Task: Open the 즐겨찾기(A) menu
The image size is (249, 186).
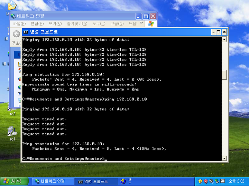Action: [77, 24]
